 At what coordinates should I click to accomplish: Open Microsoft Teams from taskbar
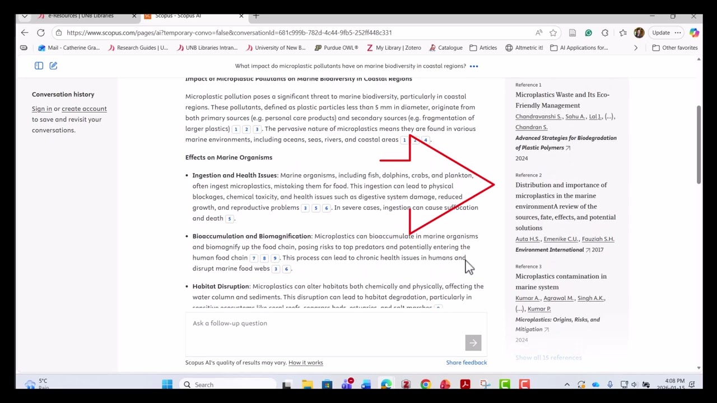click(x=347, y=385)
